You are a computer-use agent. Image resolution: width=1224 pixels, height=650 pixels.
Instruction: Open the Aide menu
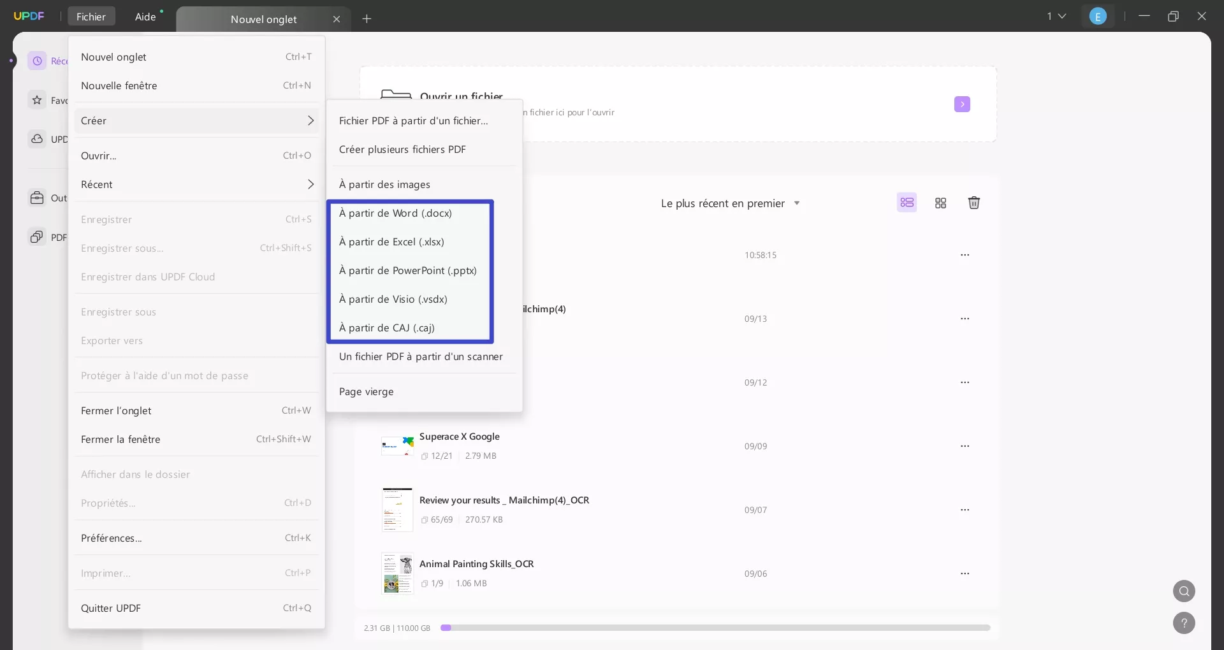145,17
